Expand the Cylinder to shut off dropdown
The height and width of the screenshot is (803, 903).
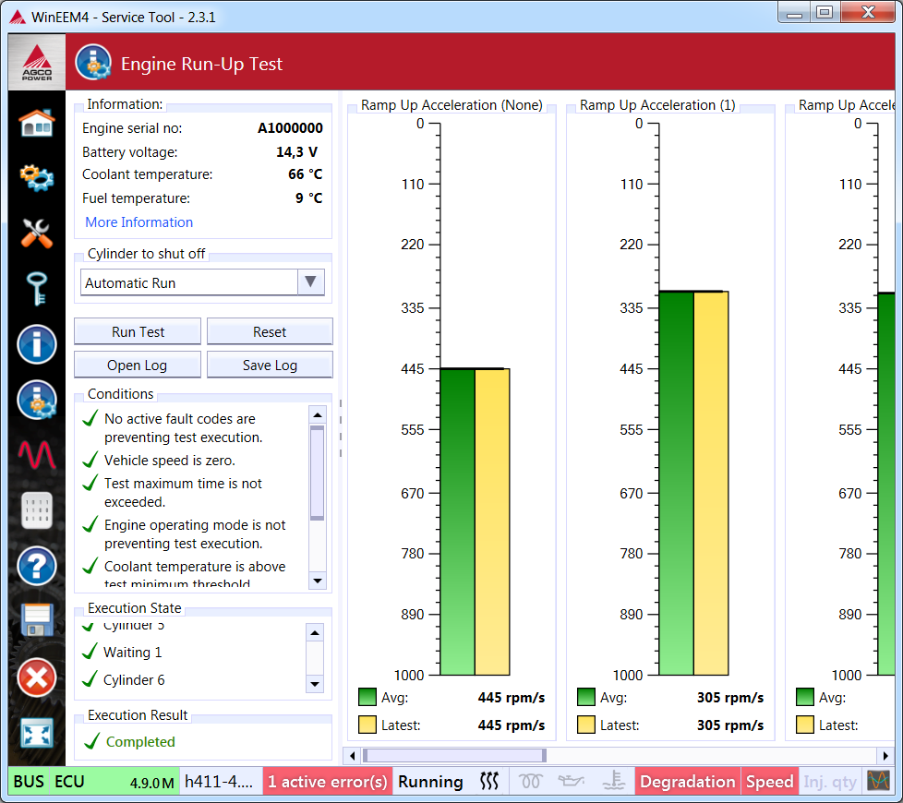click(x=310, y=282)
